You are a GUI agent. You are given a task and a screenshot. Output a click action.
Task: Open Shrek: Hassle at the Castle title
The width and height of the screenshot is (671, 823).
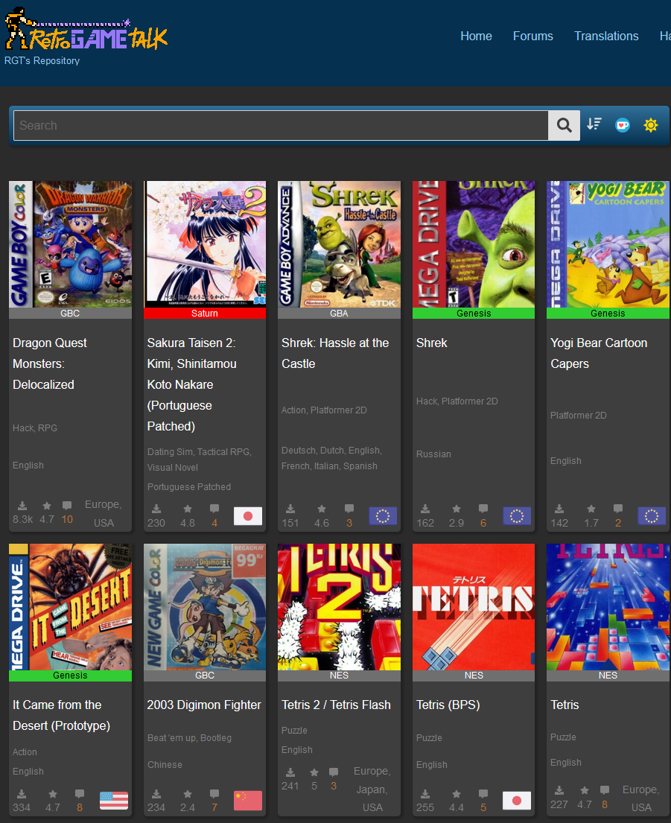click(x=335, y=353)
